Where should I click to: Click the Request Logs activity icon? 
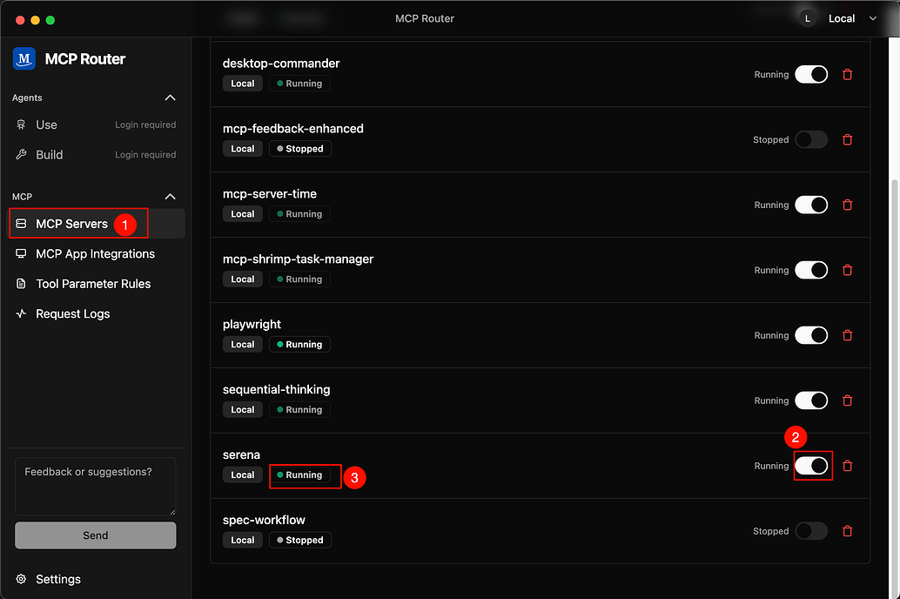click(21, 313)
